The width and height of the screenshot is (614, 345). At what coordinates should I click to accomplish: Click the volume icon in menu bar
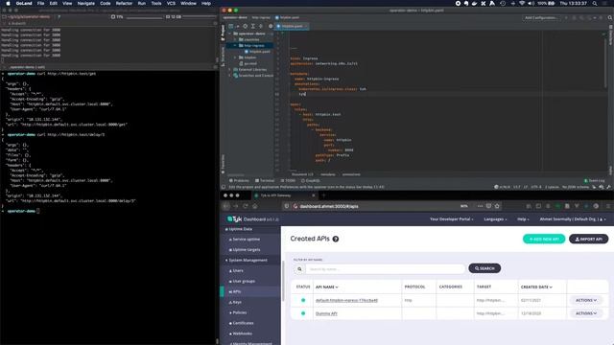click(531, 3)
